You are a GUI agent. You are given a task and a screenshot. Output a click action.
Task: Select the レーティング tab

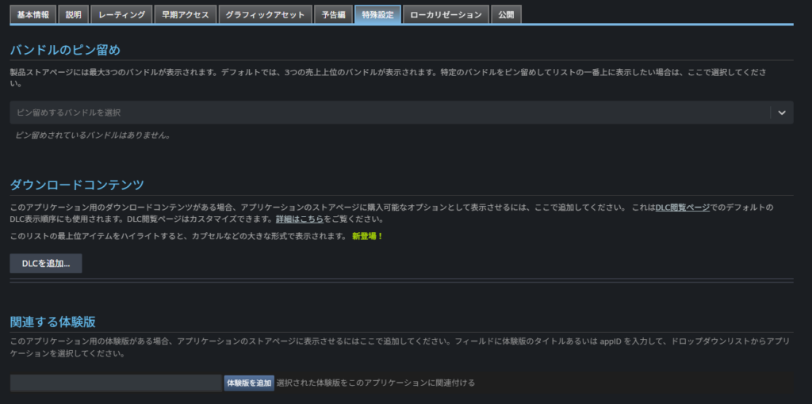[121, 14]
